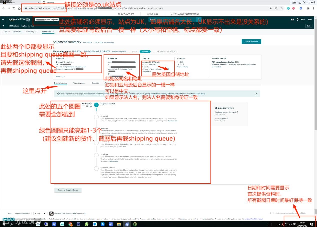The image size is (317, 227).
Task: Click Add Products shortcut
Action: (x=14, y=26)
